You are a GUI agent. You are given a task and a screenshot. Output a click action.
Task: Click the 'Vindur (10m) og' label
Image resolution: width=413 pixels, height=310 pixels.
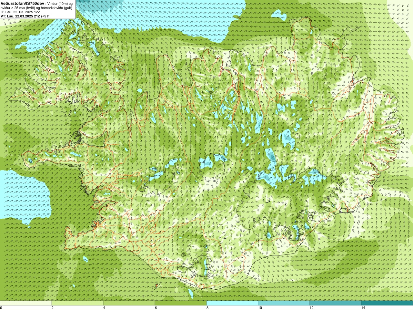[x=60, y=3]
